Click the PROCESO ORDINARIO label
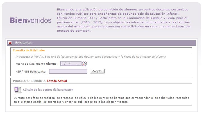The height and width of the screenshot is (116, 204). point(29,81)
